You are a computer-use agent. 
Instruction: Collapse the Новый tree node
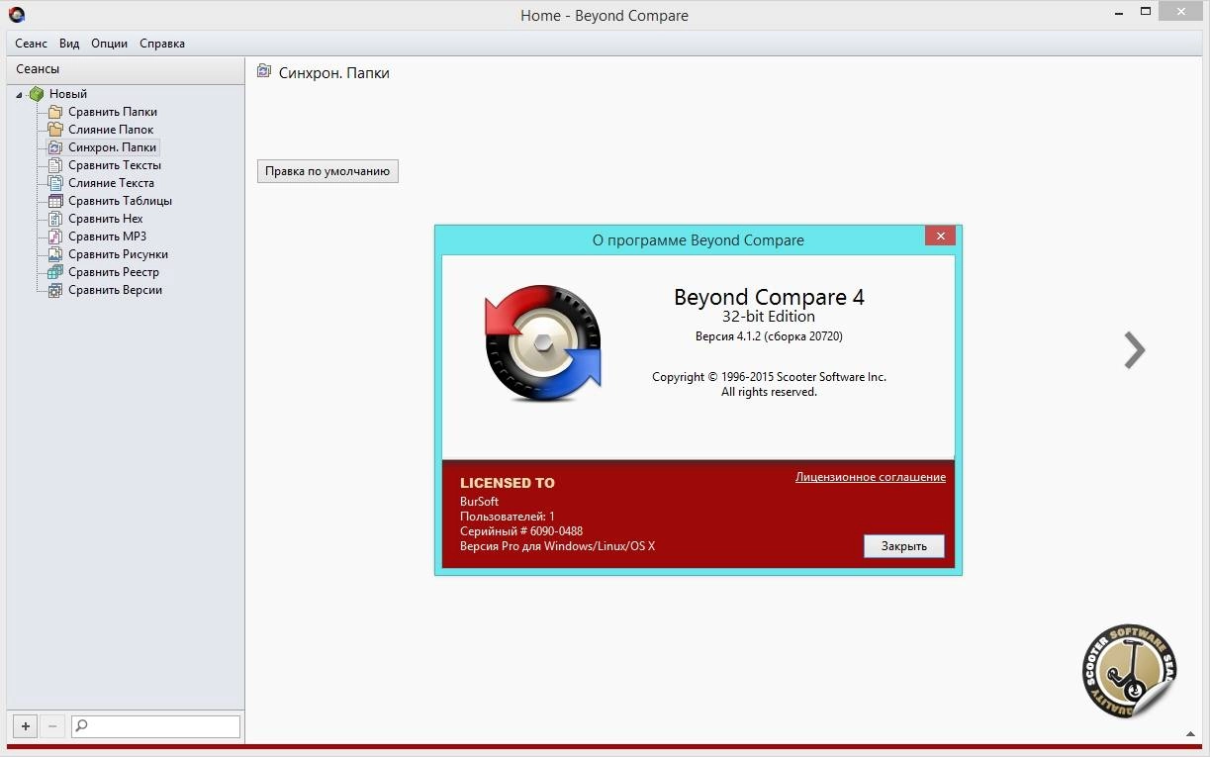(x=20, y=95)
